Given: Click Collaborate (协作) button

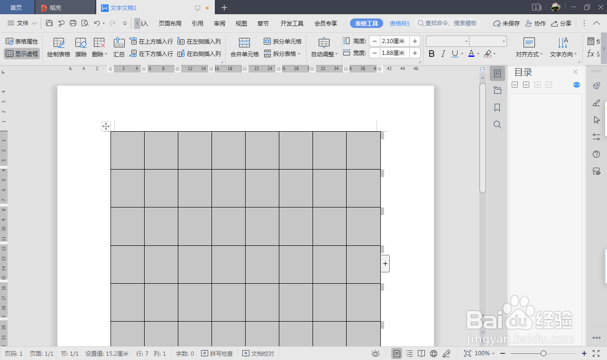Looking at the screenshot, I should pyautogui.click(x=535, y=23).
